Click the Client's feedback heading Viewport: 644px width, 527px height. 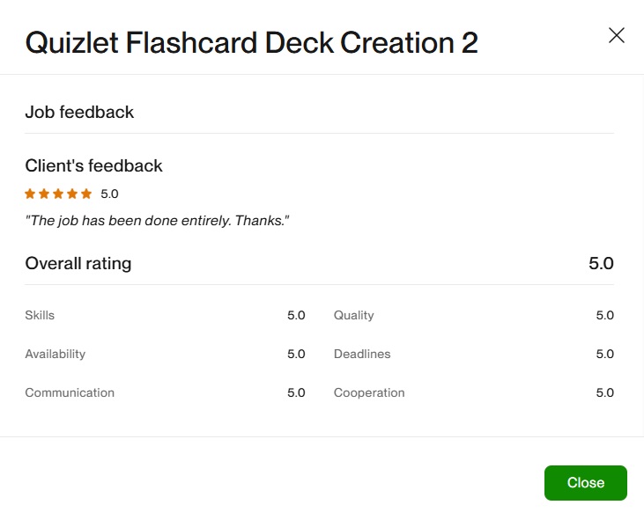[x=93, y=165]
